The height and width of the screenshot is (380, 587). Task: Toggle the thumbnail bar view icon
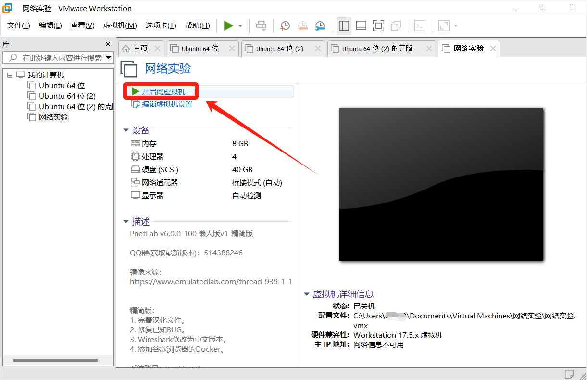point(361,26)
